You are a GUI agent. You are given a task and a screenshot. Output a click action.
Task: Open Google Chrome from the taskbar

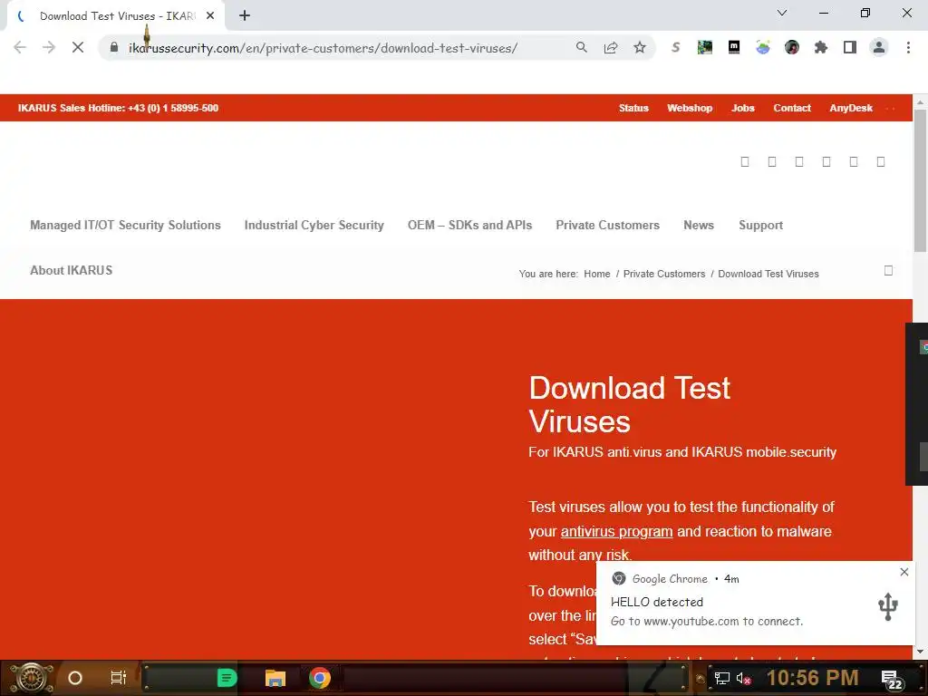320,678
